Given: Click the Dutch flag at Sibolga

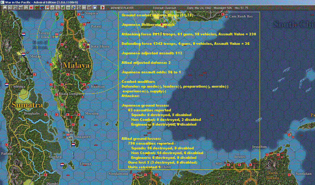Looking at the screenshot, I should coord(7,84).
